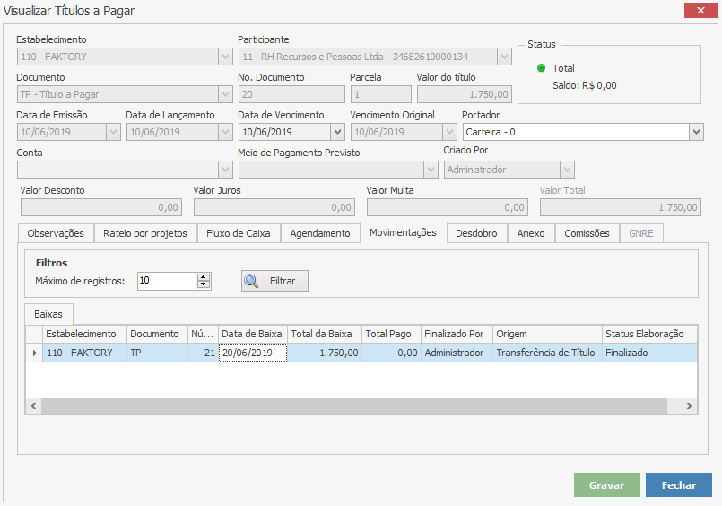Switch to the Observações tab
The image size is (722, 506).
pyautogui.click(x=56, y=233)
